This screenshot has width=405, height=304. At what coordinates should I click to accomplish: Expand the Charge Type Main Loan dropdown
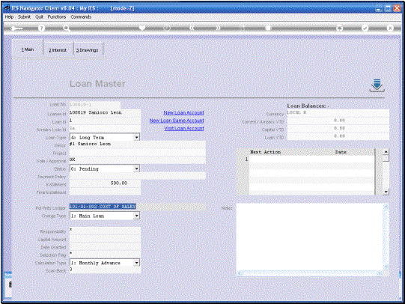coord(137,216)
